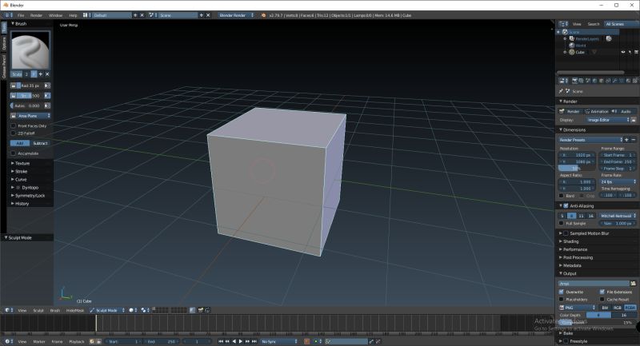
Task: Toggle Cube visibility eye in outliner
Action: point(623,52)
